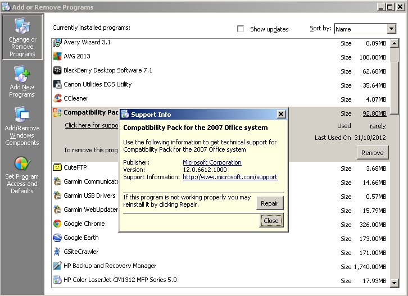Click the 1,740.00MB size value
Viewport: 408px width, 296px height.
(370, 267)
